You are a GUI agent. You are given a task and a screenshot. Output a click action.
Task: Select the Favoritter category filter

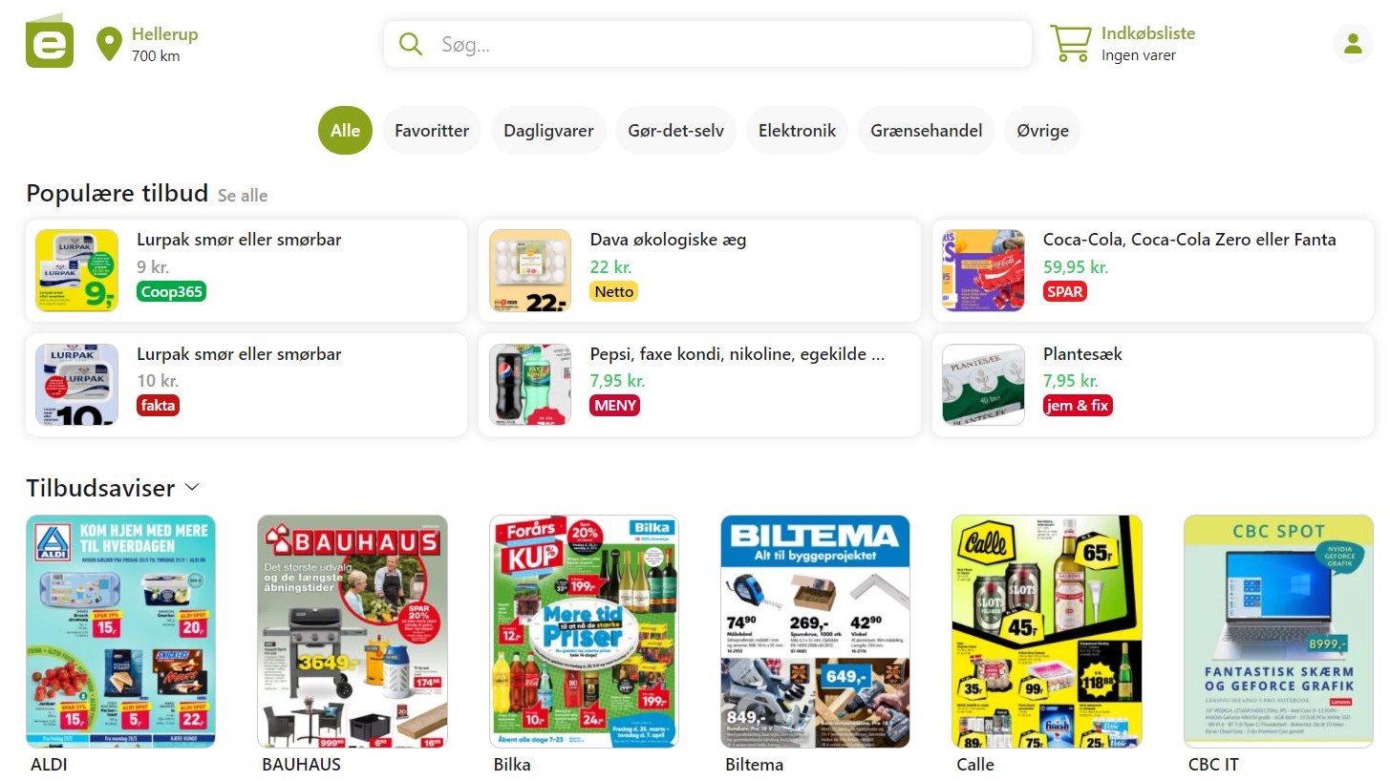coord(432,131)
